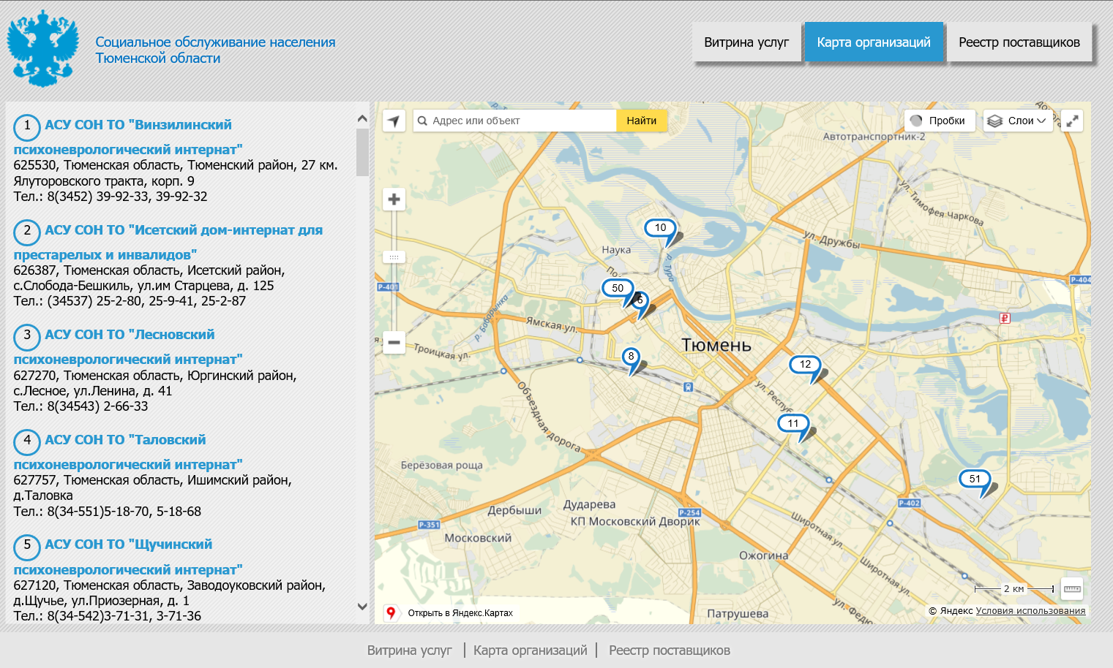Click the layers stack icon

point(994,121)
